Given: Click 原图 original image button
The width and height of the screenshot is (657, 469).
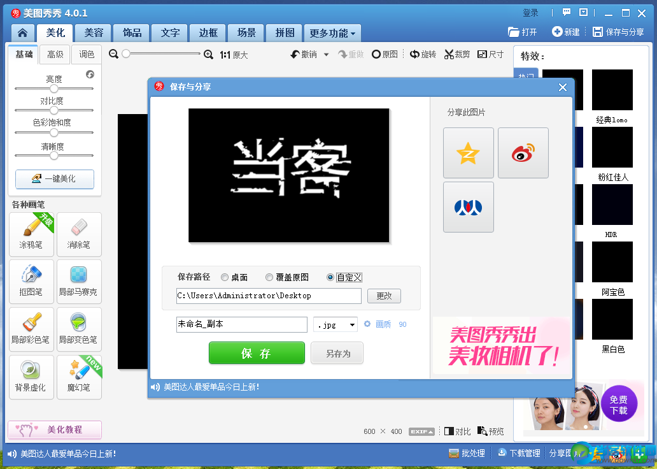Looking at the screenshot, I should pyautogui.click(x=385, y=55).
